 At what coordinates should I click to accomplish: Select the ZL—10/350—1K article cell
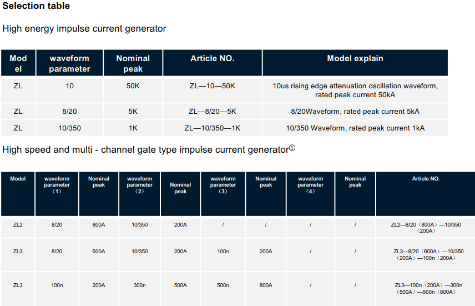pyautogui.click(x=213, y=128)
